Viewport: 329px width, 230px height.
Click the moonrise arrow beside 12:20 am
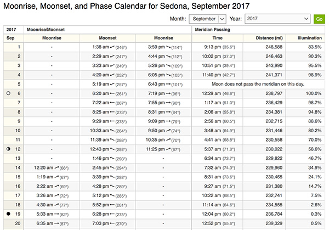click(x=56, y=167)
